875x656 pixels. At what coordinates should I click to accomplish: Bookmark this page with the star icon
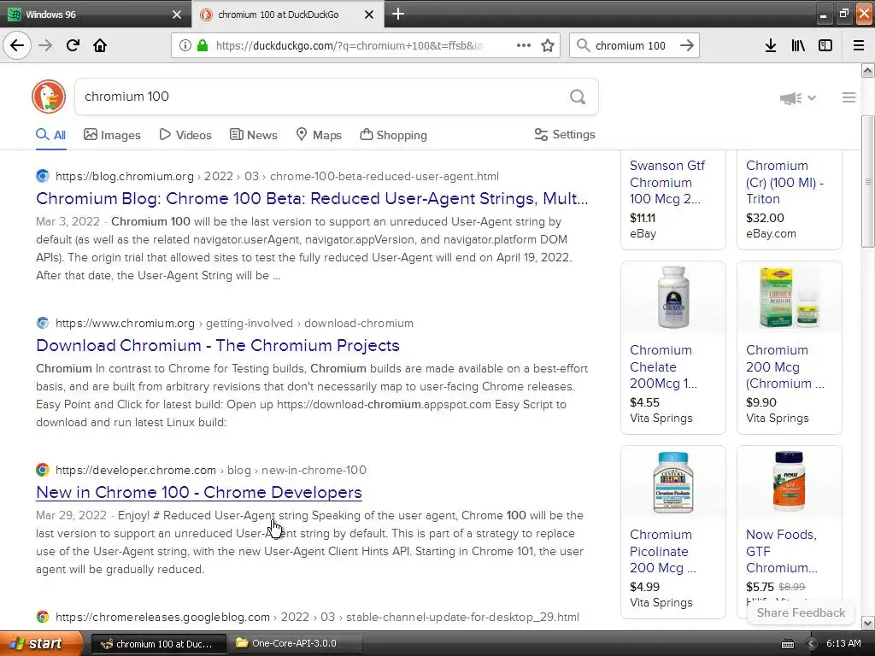(x=548, y=46)
